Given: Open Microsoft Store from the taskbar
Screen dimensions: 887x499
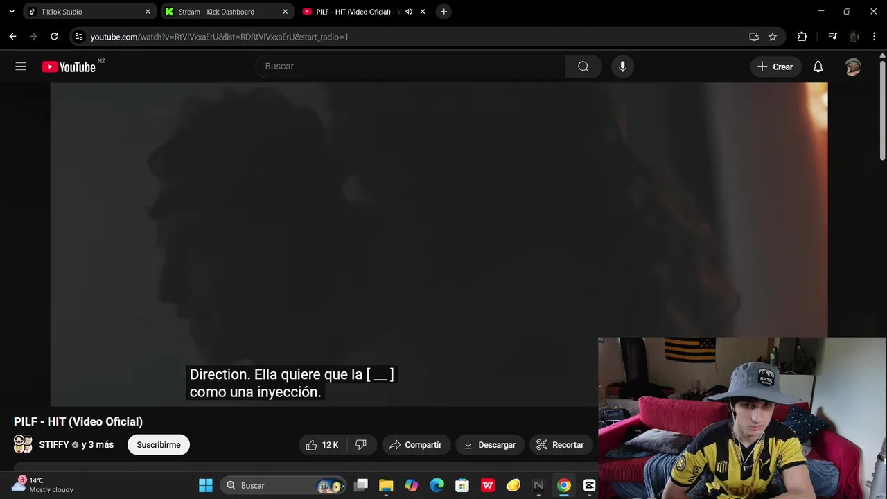Looking at the screenshot, I should [x=462, y=485].
